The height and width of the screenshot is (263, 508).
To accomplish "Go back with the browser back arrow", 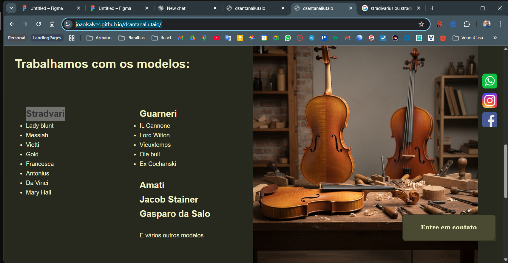I will 12,24.
